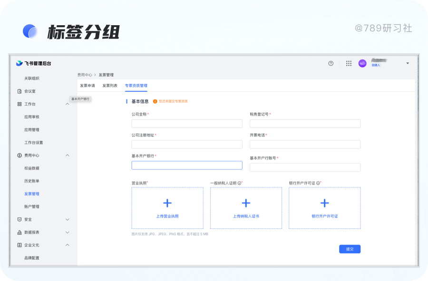Focus the 税务登记号 input field
The height and width of the screenshot is (281, 428).
tap(305, 124)
